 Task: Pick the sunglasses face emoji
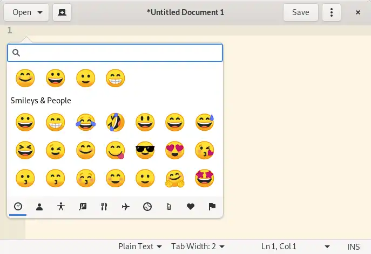coord(145,150)
